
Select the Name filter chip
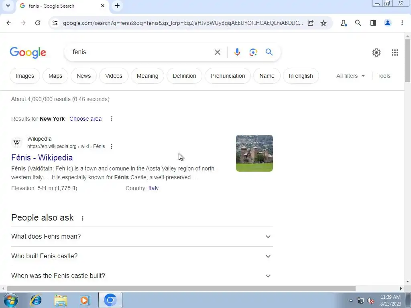coord(267,76)
